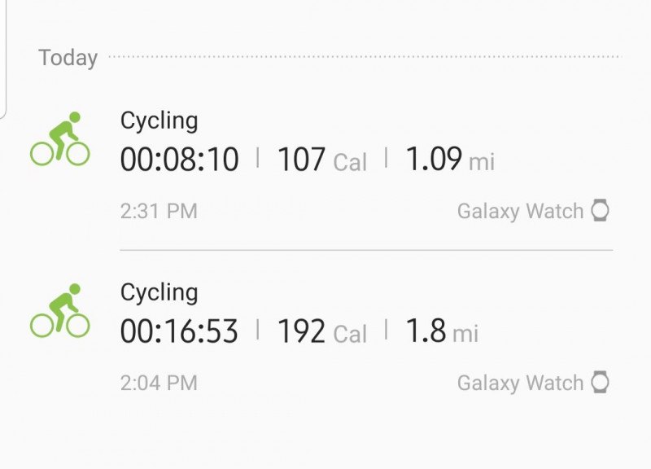Tap the 192 Cal calorie value
This screenshot has height=469, width=651.
click(322, 332)
